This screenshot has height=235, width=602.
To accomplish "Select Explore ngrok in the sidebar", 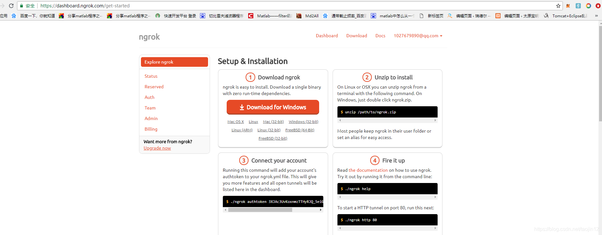I will tap(174, 62).
